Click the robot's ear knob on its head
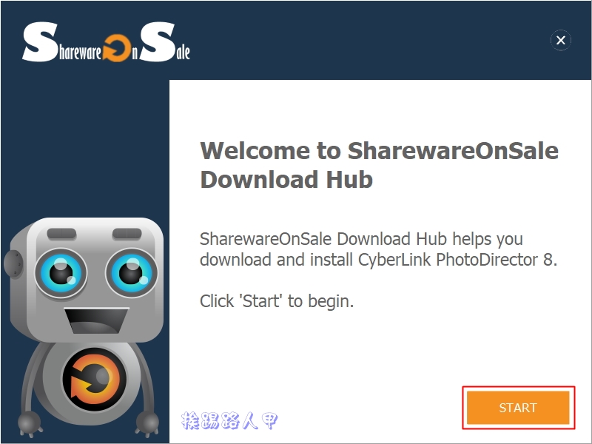The height and width of the screenshot is (444, 592). (13, 264)
